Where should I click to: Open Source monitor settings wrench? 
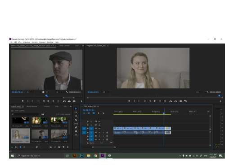(x=67, y=92)
